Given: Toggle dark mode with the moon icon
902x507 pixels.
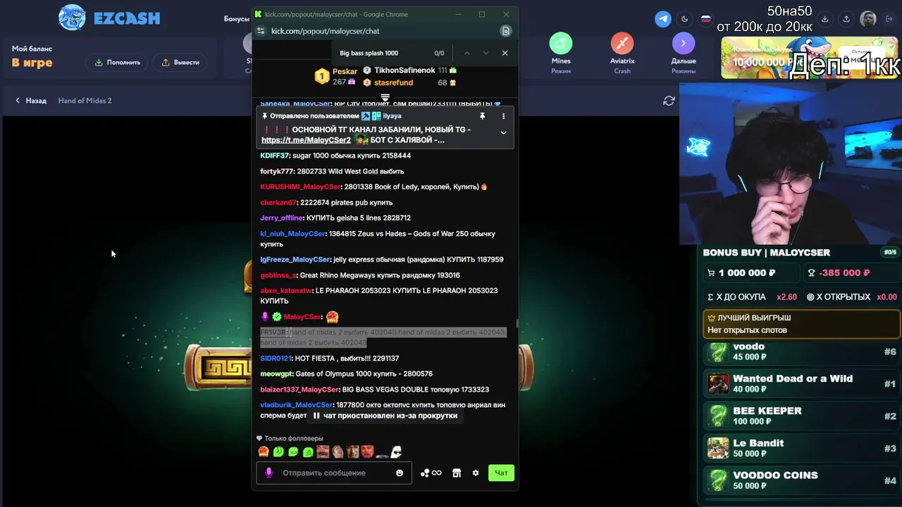Looking at the screenshot, I should point(684,19).
